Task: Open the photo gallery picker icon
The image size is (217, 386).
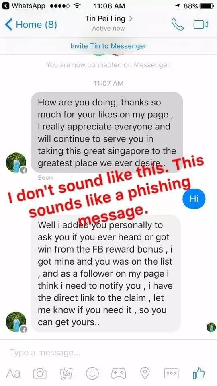Action: click(66, 373)
